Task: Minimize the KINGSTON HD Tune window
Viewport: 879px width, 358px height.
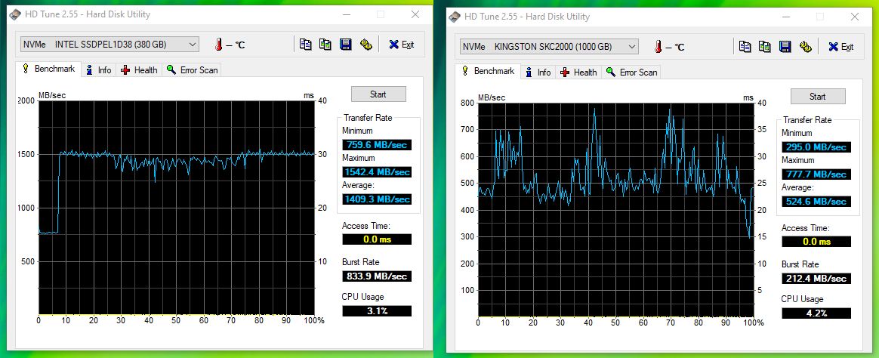Action: pos(785,17)
